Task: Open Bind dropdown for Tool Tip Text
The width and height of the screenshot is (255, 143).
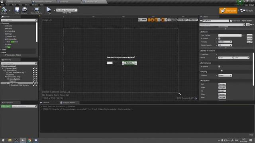Action: click(249, 35)
